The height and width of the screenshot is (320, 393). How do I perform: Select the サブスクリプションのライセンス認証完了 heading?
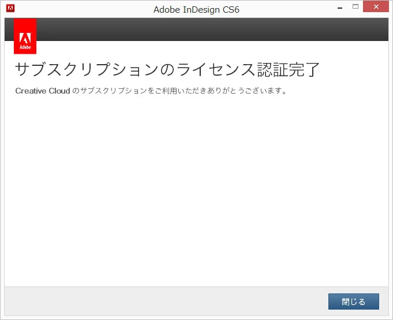[167, 69]
